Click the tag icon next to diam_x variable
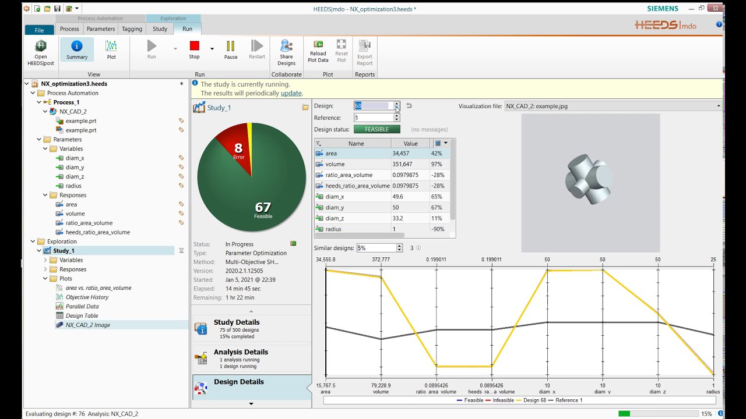This screenshot has height=419, width=746. (x=181, y=158)
